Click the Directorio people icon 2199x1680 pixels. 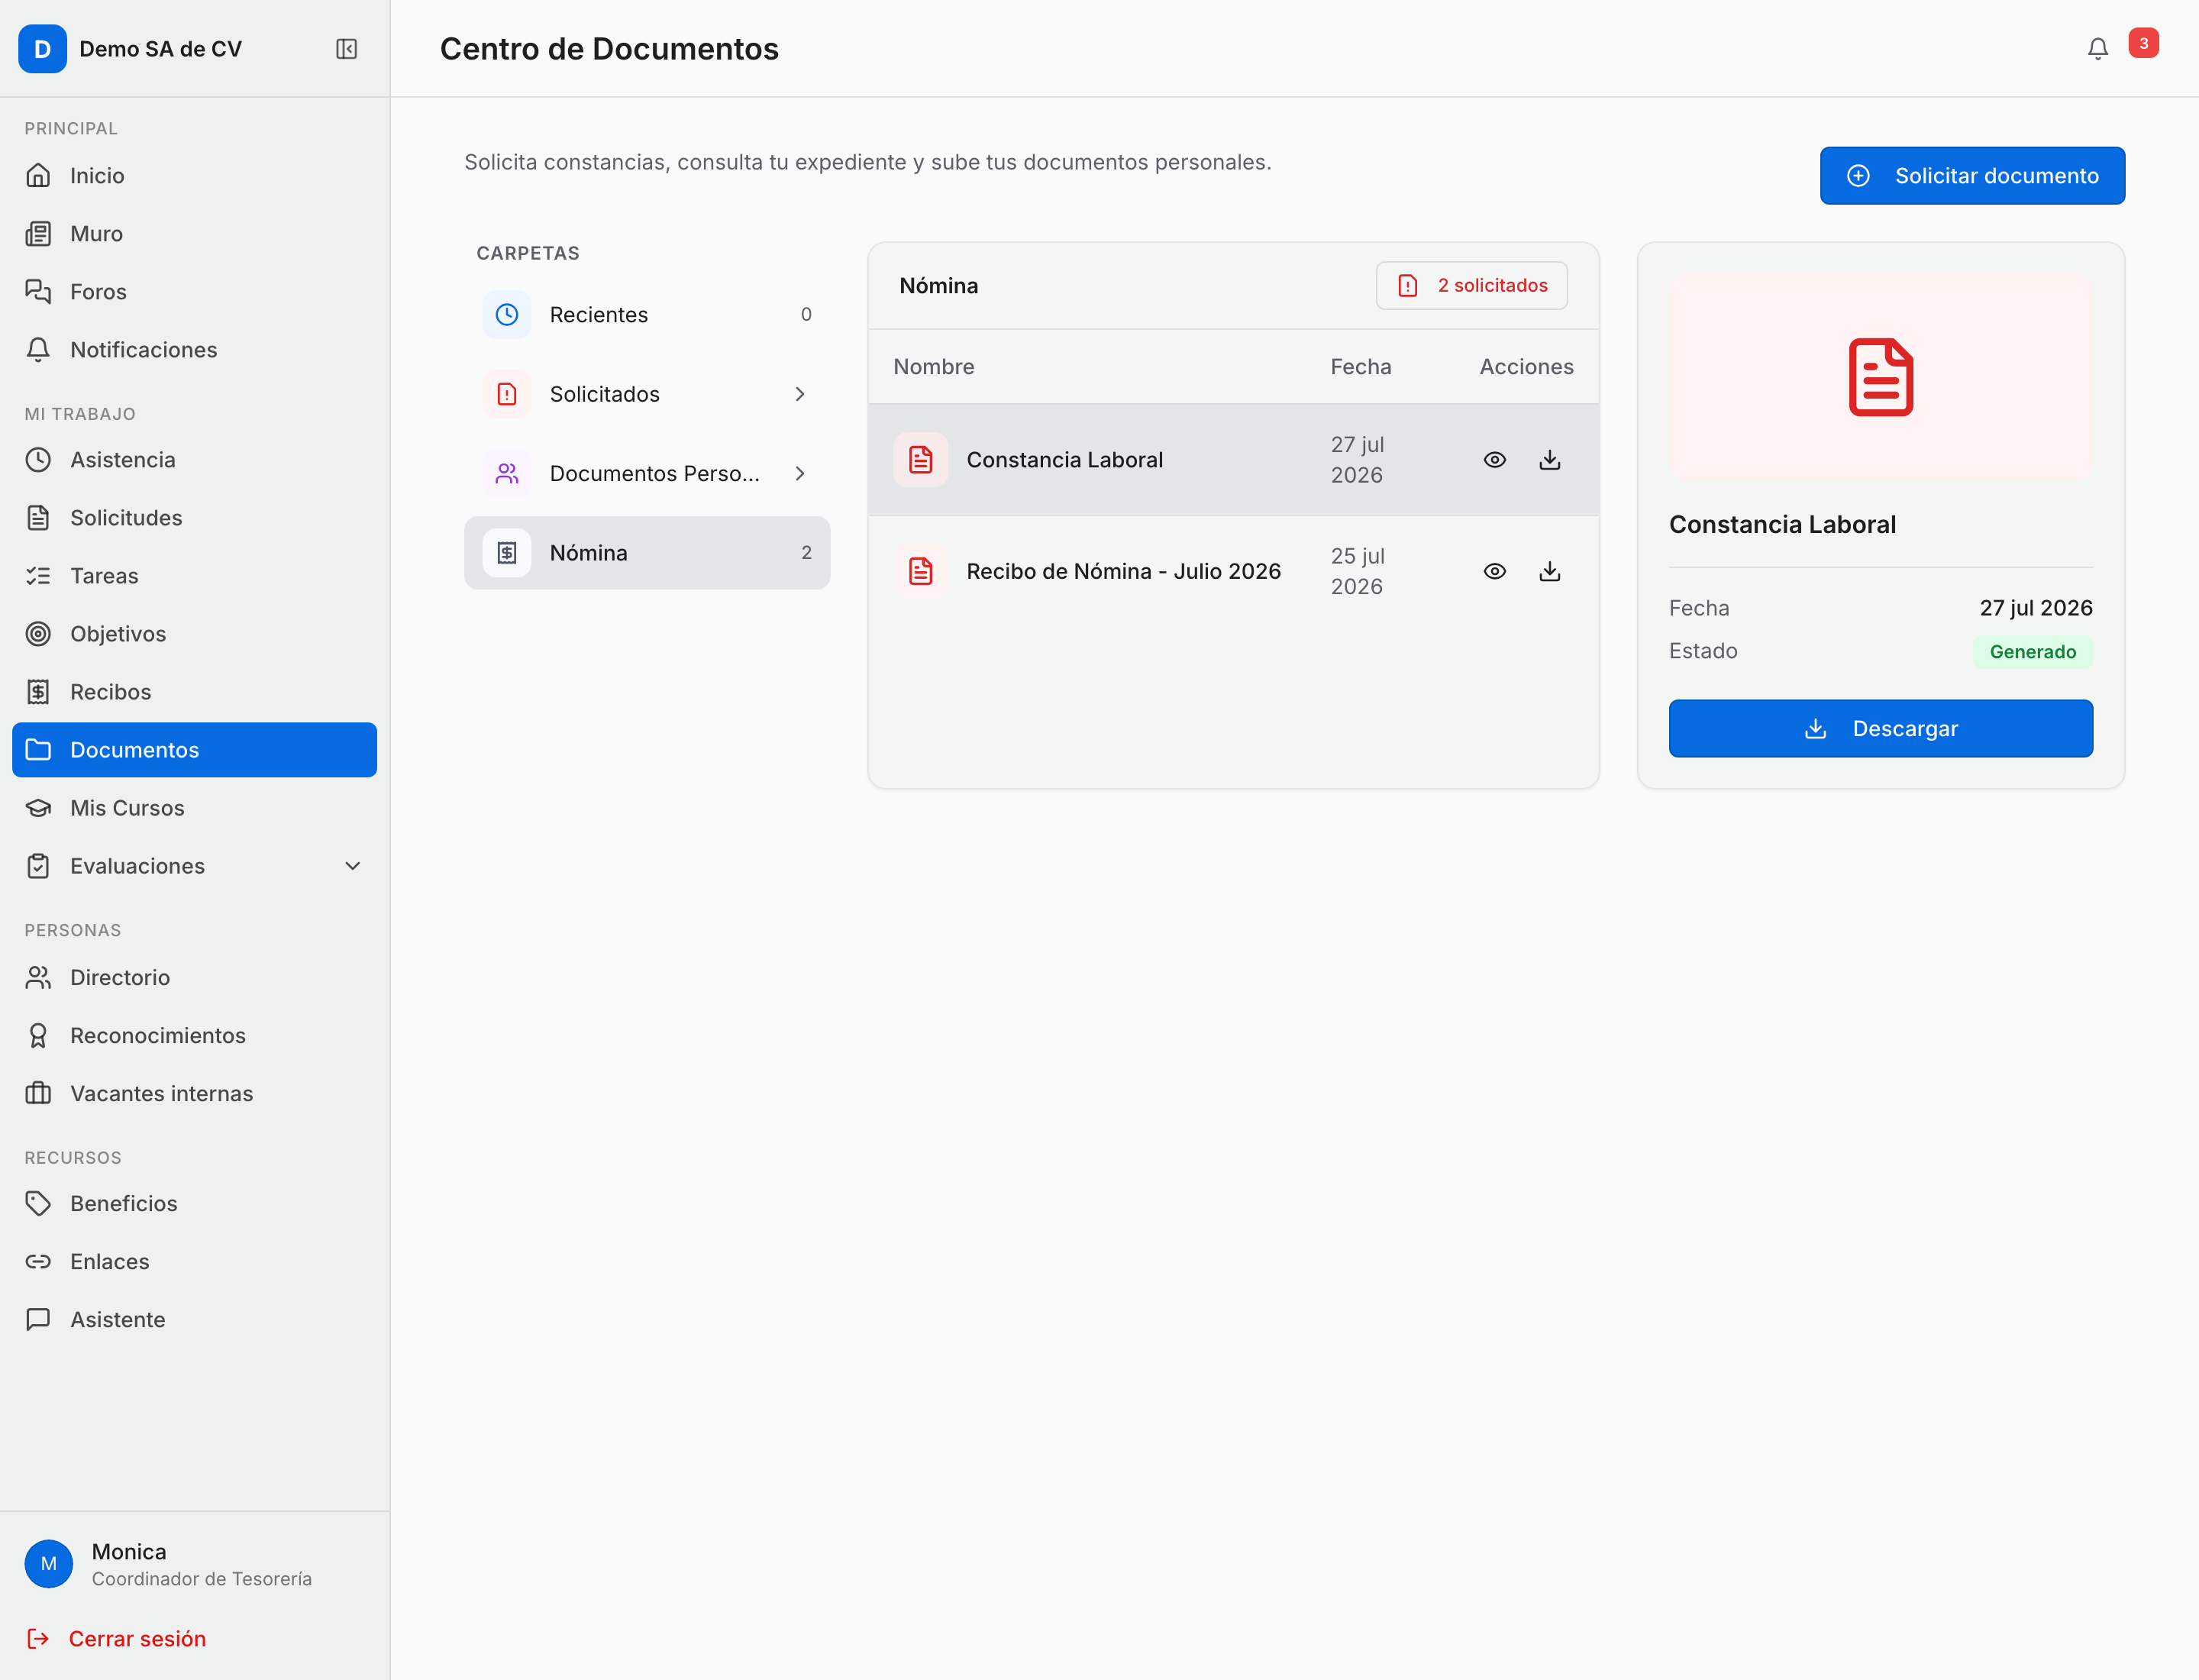(x=38, y=977)
